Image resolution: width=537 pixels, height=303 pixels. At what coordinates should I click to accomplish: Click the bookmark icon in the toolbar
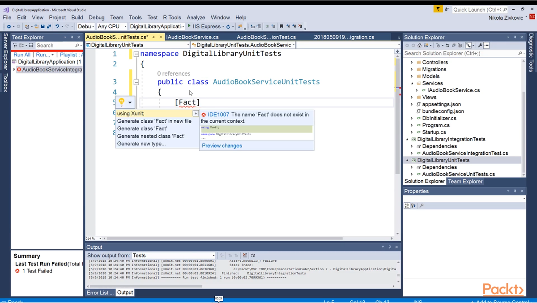[x=281, y=26]
